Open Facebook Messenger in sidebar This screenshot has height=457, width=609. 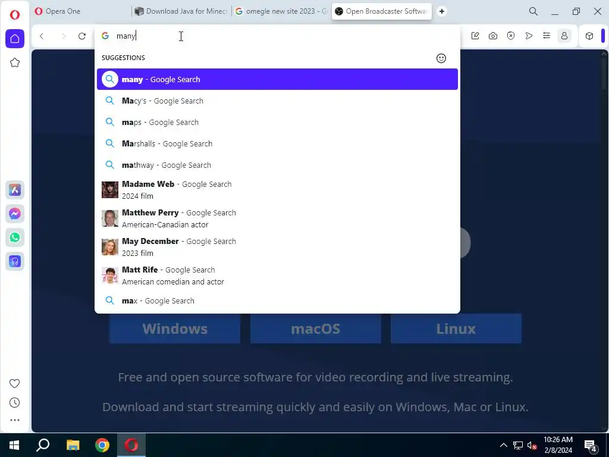[15, 214]
